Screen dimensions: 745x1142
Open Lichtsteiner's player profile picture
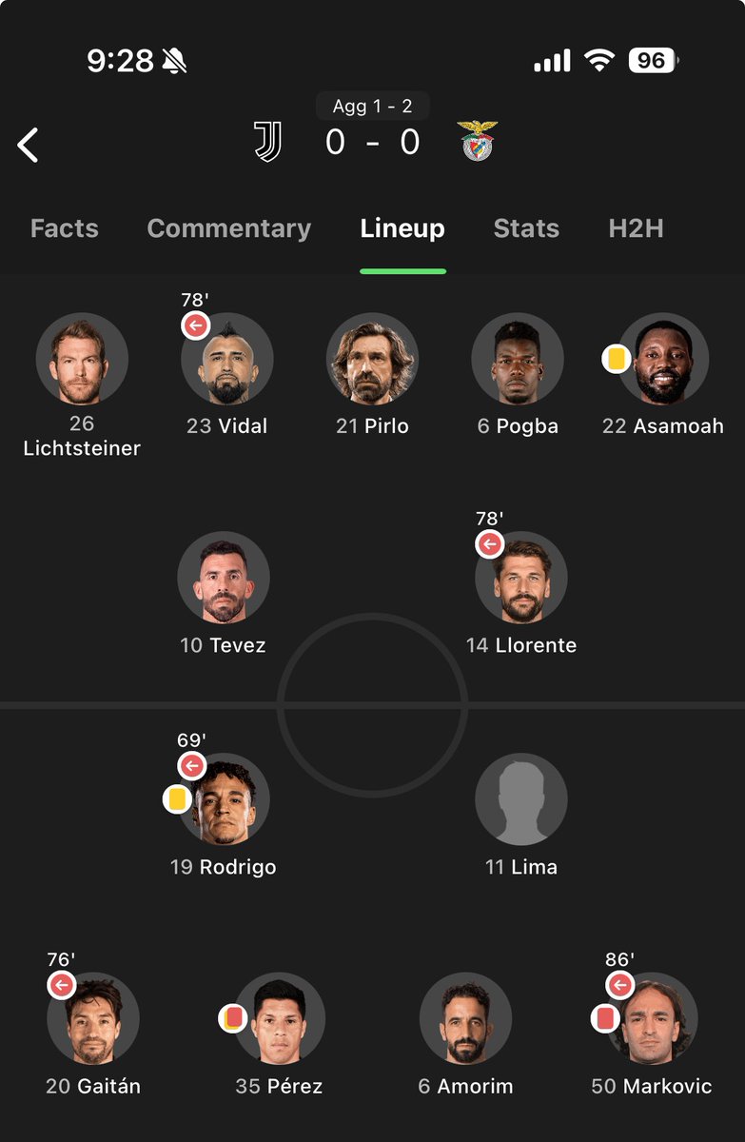tap(82, 360)
